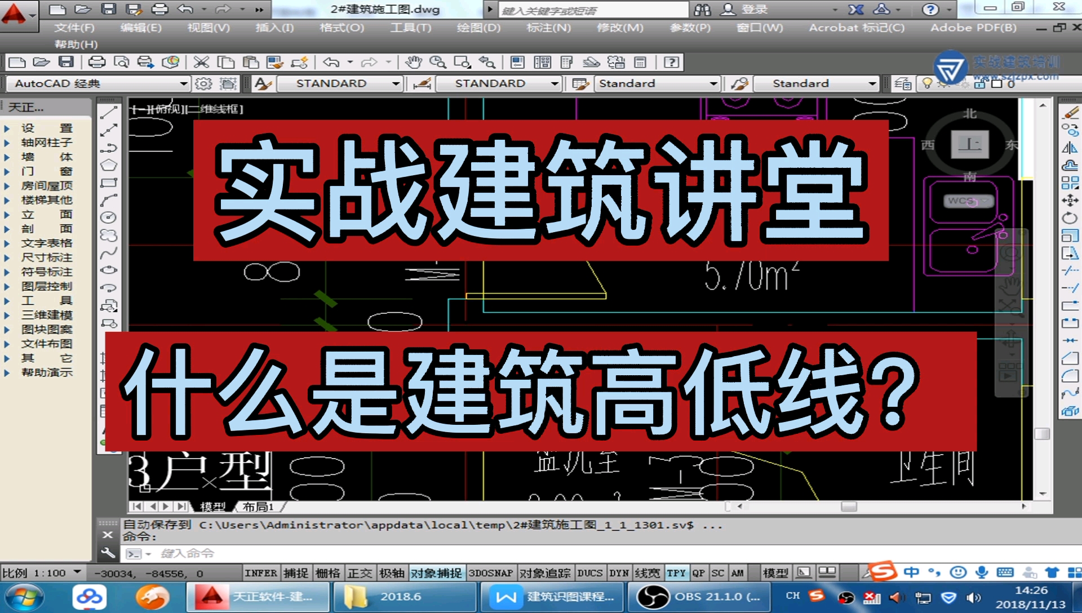Expand the 轴网柱子 menu item
The image size is (1082, 613).
[x=46, y=143]
